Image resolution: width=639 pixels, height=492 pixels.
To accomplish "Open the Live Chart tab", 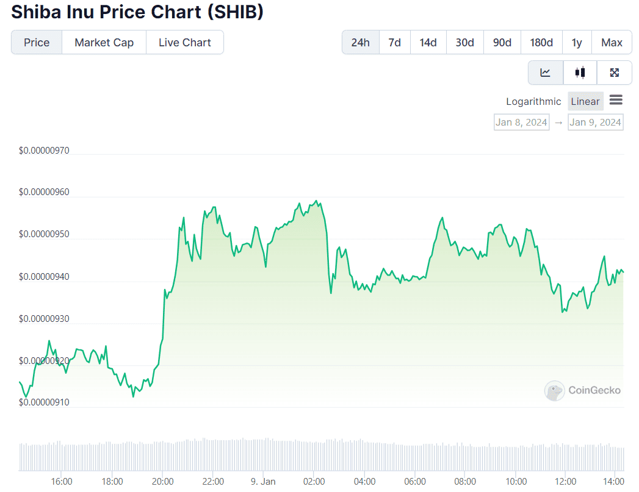I will (x=184, y=42).
